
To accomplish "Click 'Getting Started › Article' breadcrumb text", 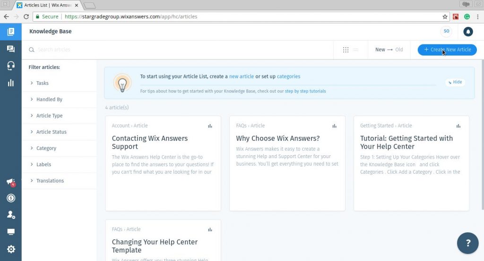I will pos(386,126).
